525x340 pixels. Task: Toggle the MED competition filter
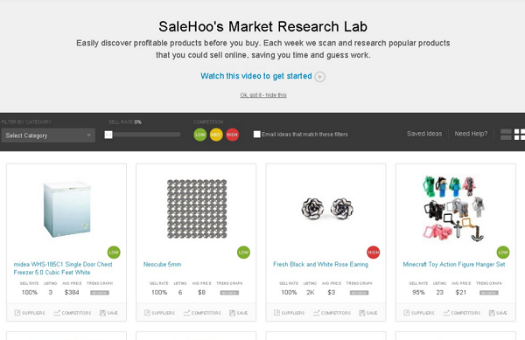(x=216, y=135)
